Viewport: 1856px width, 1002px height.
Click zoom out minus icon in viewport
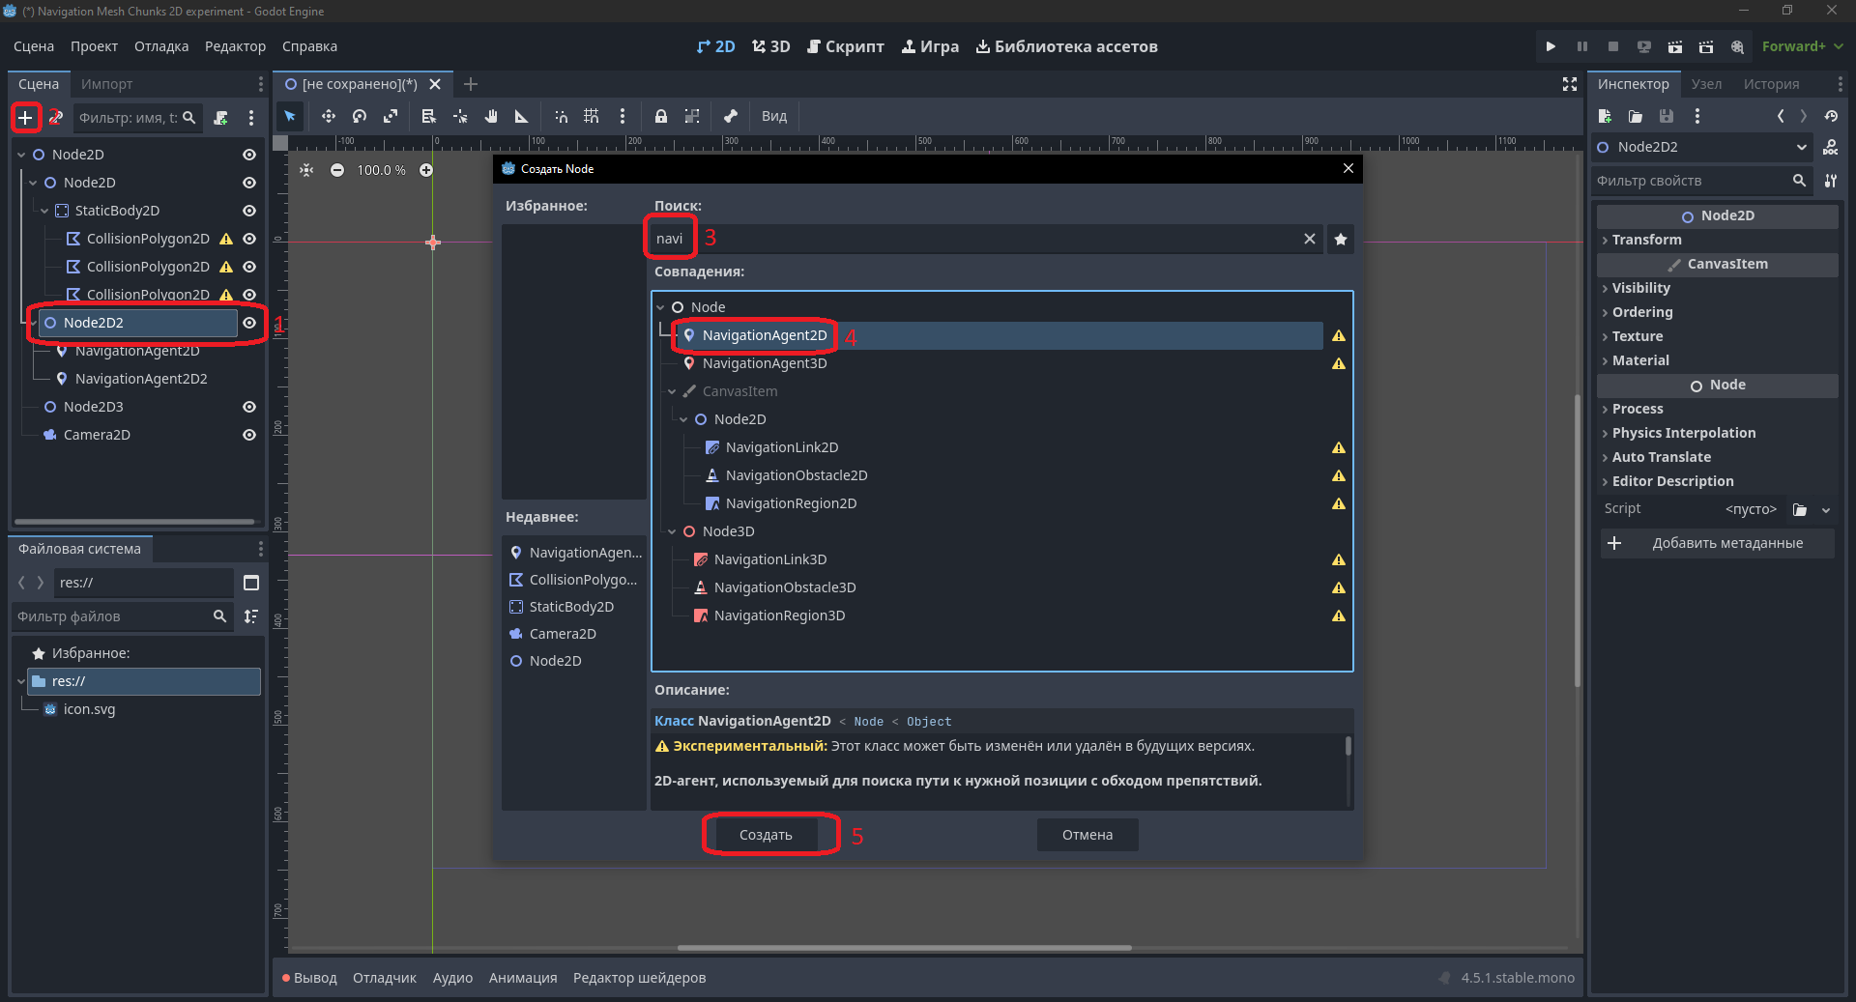(x=337, y=170)
